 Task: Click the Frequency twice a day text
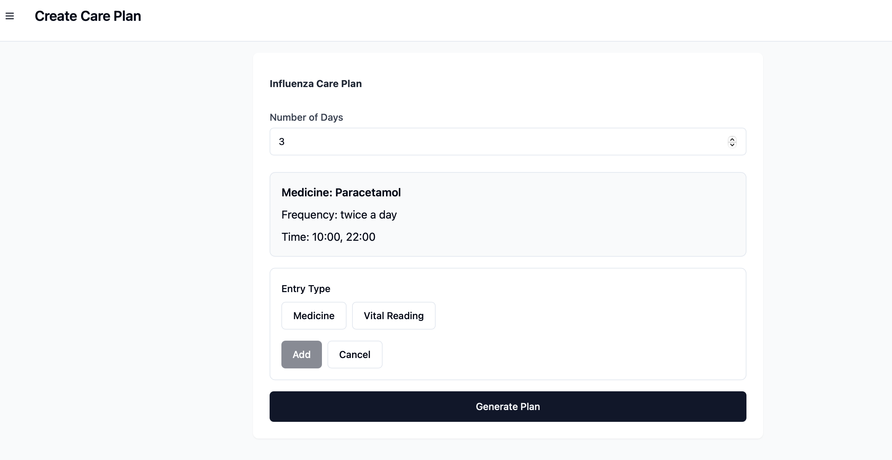339,214
